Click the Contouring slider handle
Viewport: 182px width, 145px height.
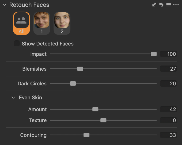click(86, 135)
